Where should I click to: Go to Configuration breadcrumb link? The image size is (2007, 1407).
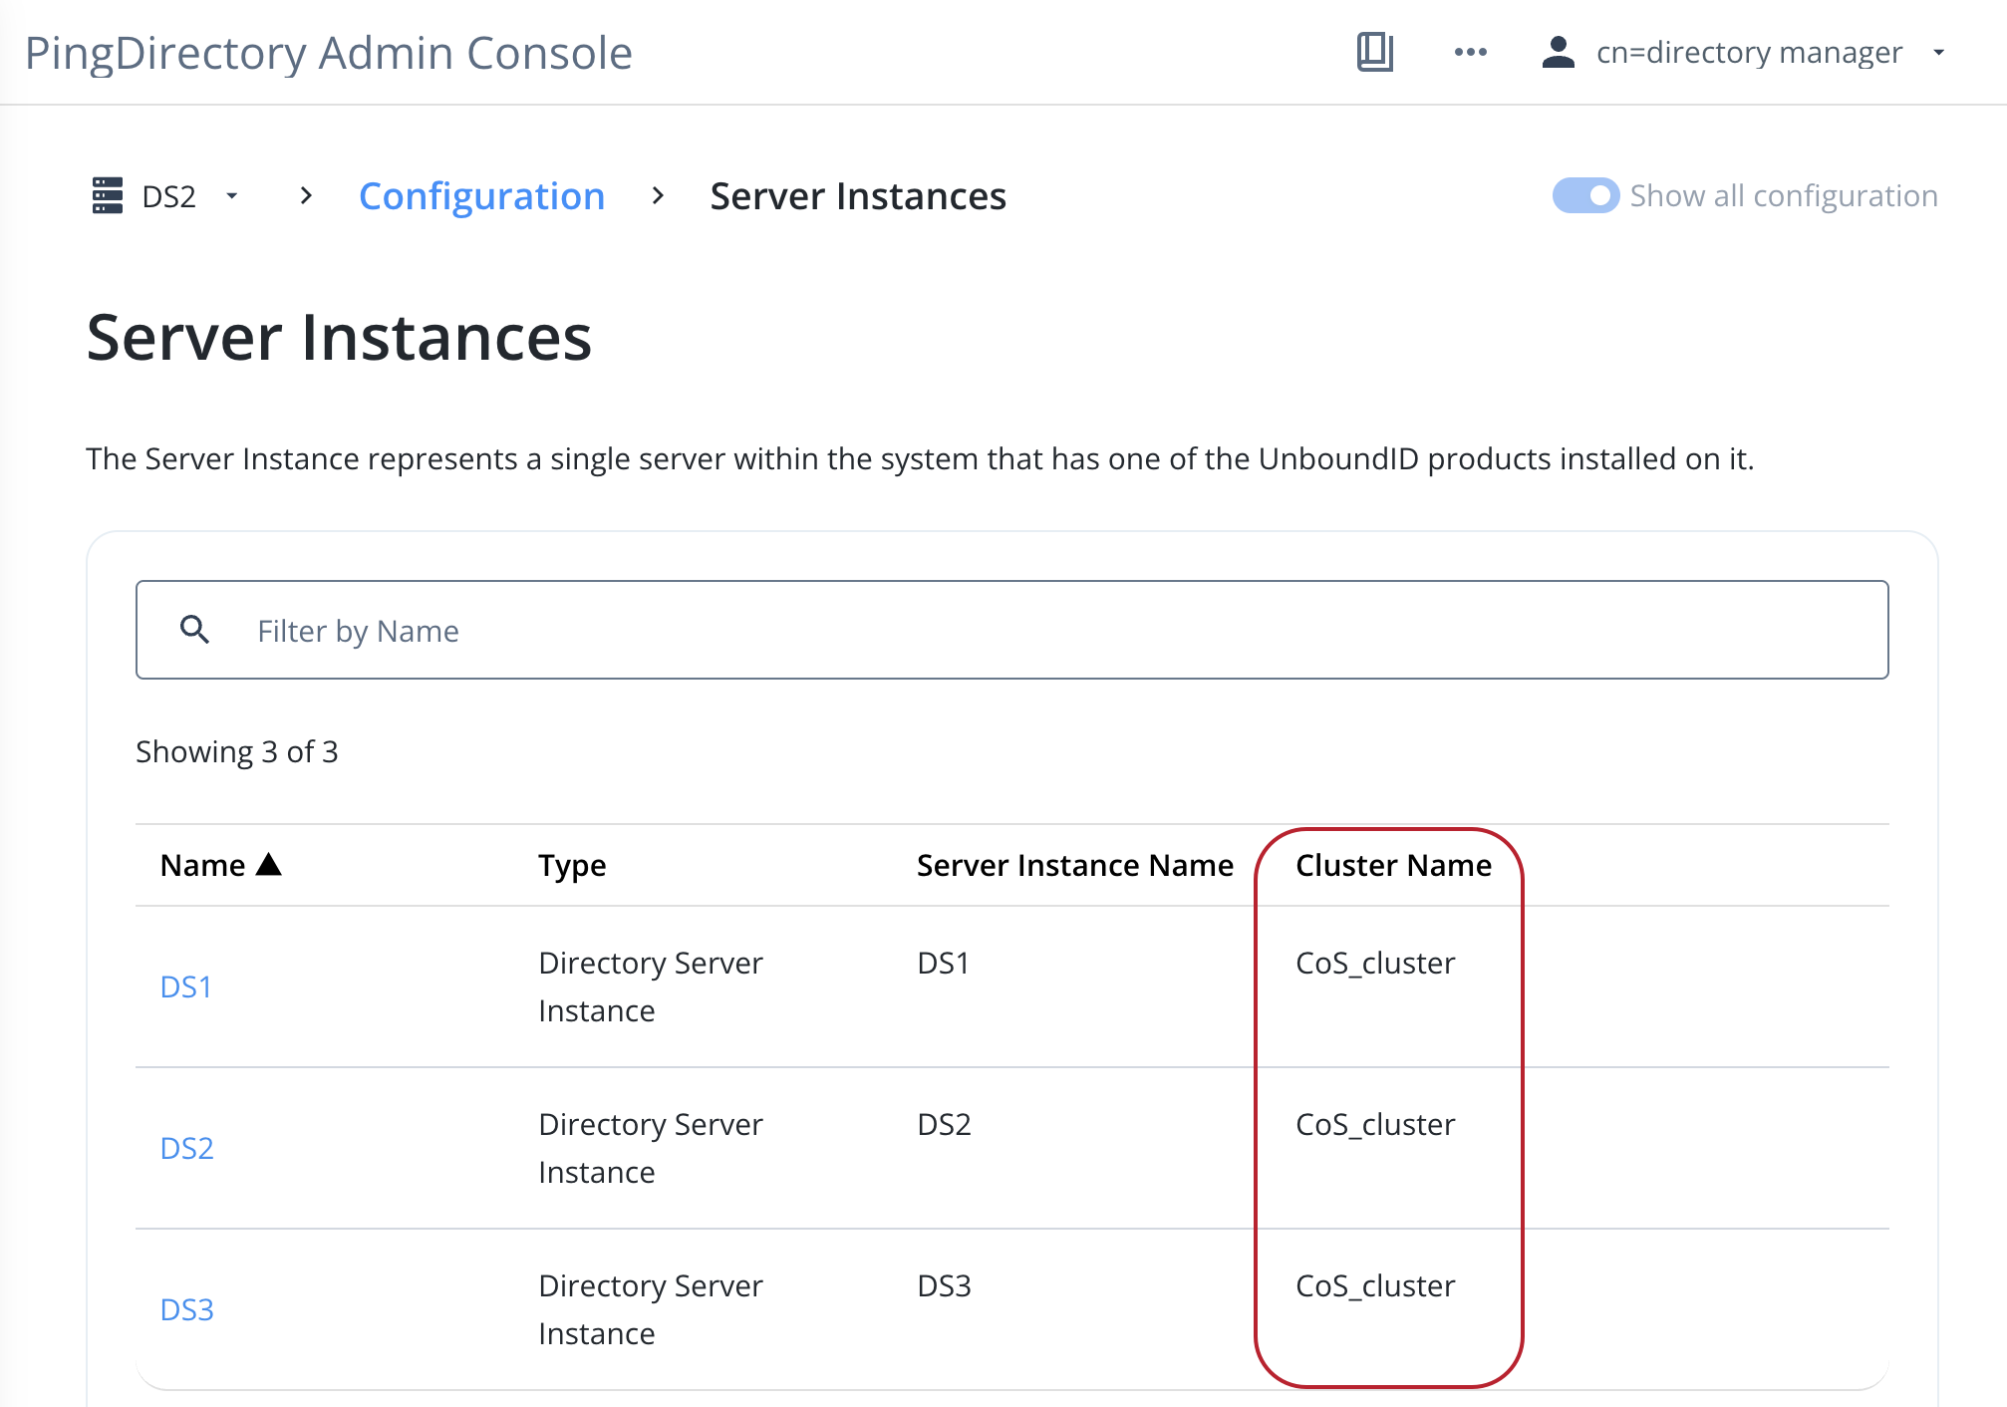pyautogui.click(x=481, y=196)
